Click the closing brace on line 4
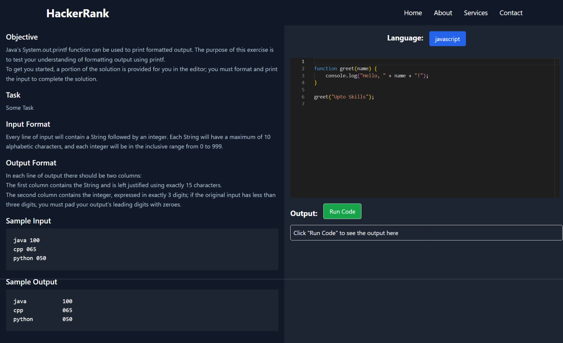Viewport: 563px width, 343px height. point(316,83)
